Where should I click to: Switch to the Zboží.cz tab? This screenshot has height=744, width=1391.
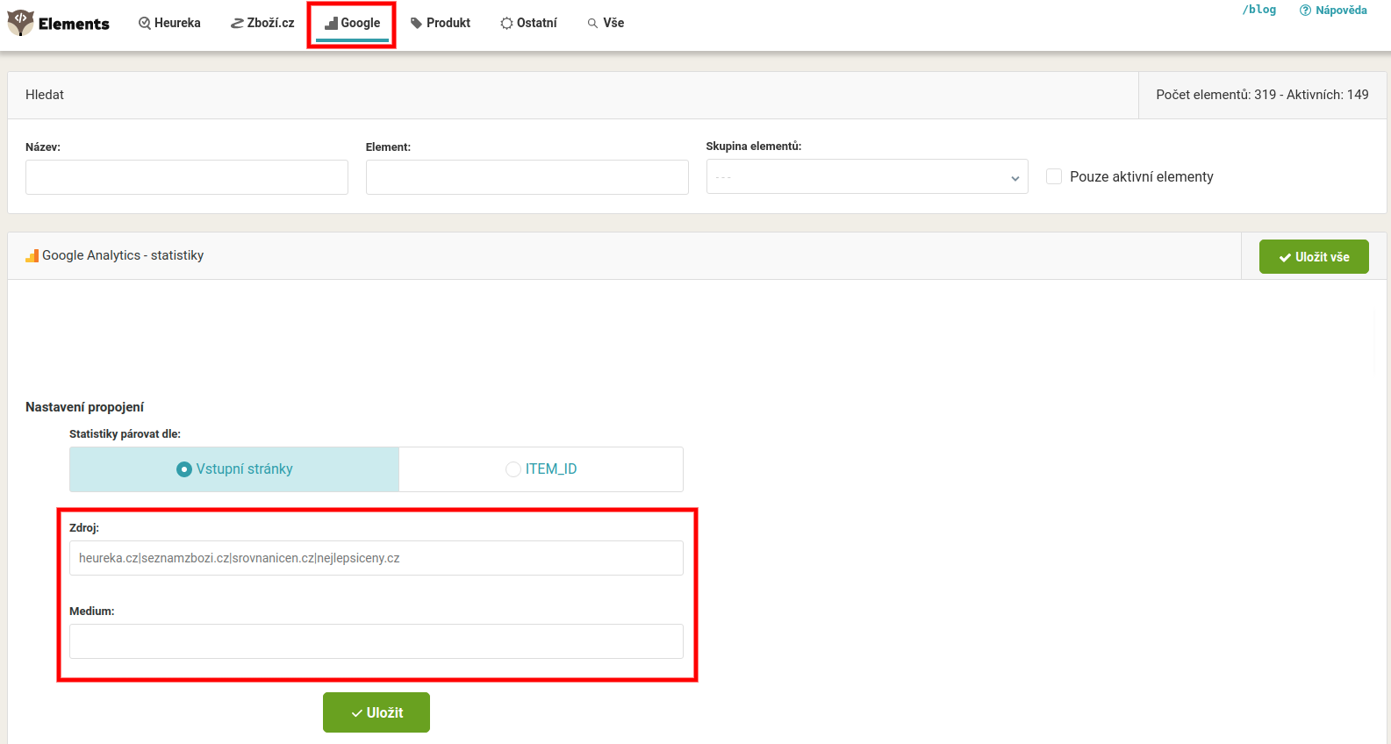tap(262, 23)
